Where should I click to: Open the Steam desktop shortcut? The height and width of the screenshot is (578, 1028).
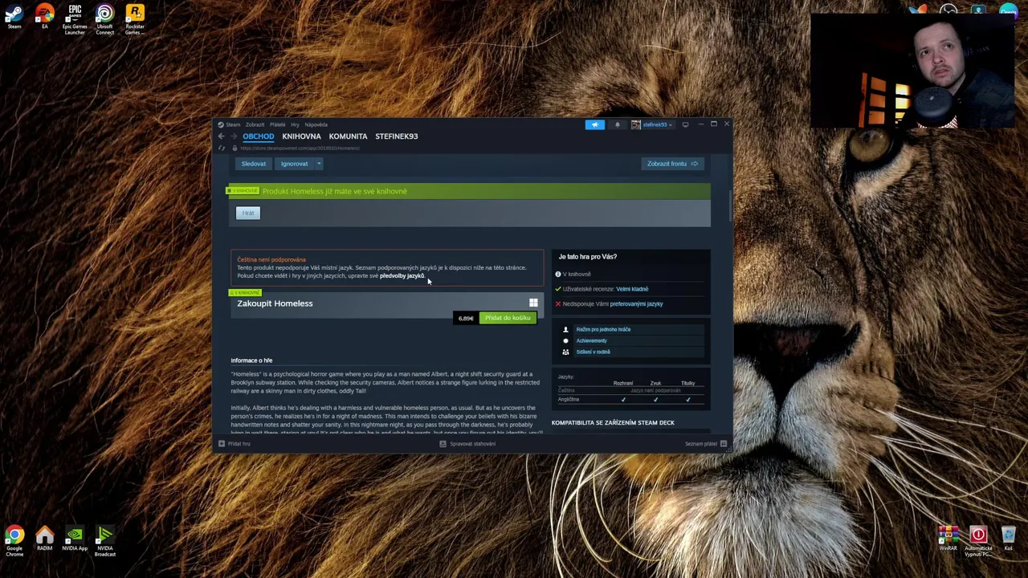(x=14, y=17)
